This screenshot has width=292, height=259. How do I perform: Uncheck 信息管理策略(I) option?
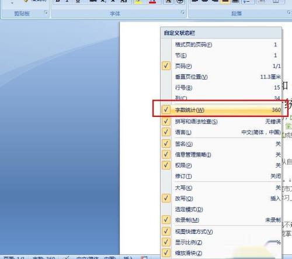(221, 154)
